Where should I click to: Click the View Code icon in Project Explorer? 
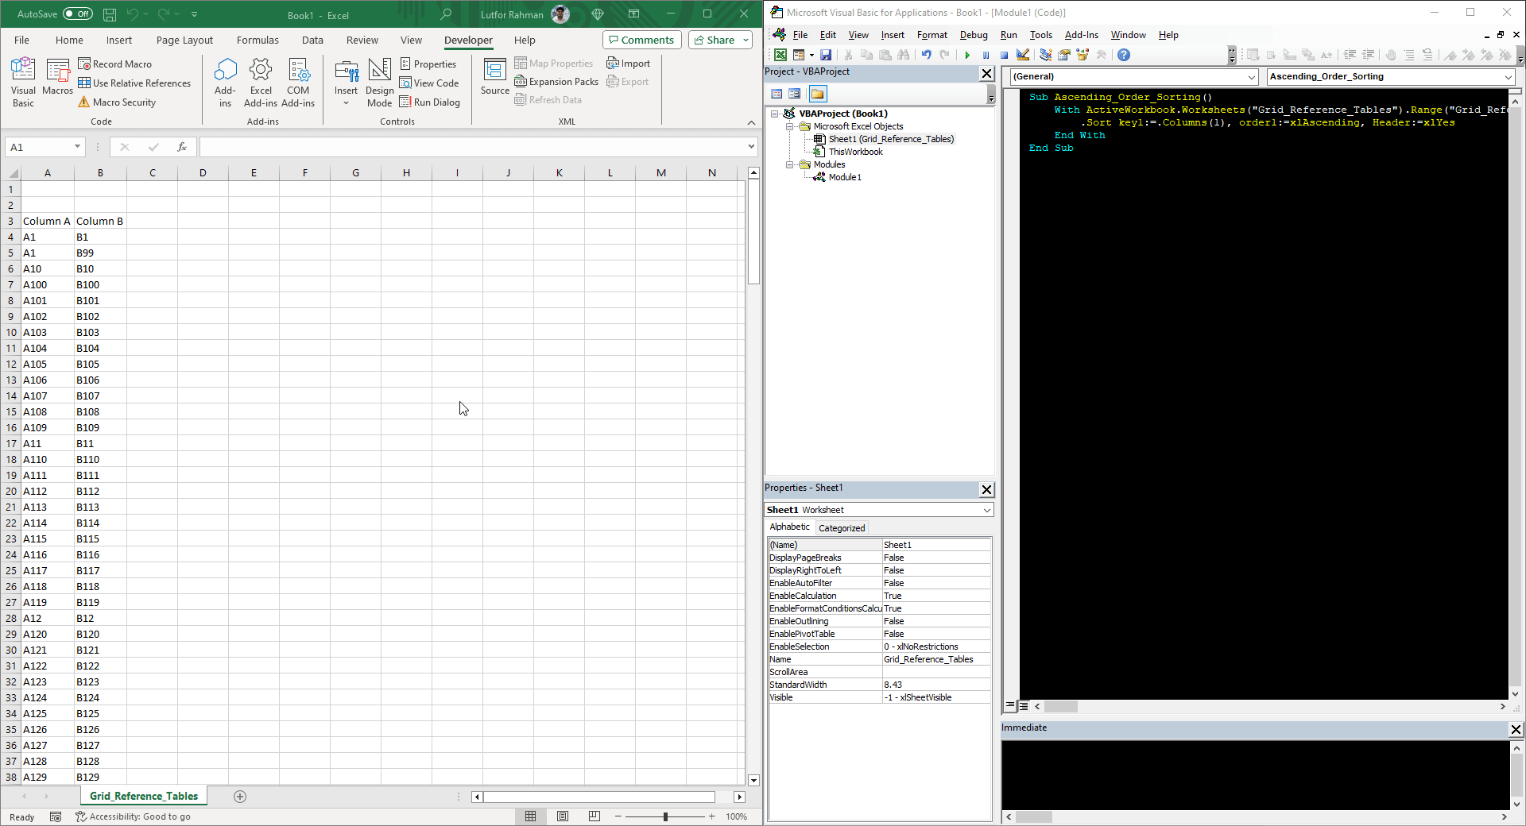[x=777, y=93]
